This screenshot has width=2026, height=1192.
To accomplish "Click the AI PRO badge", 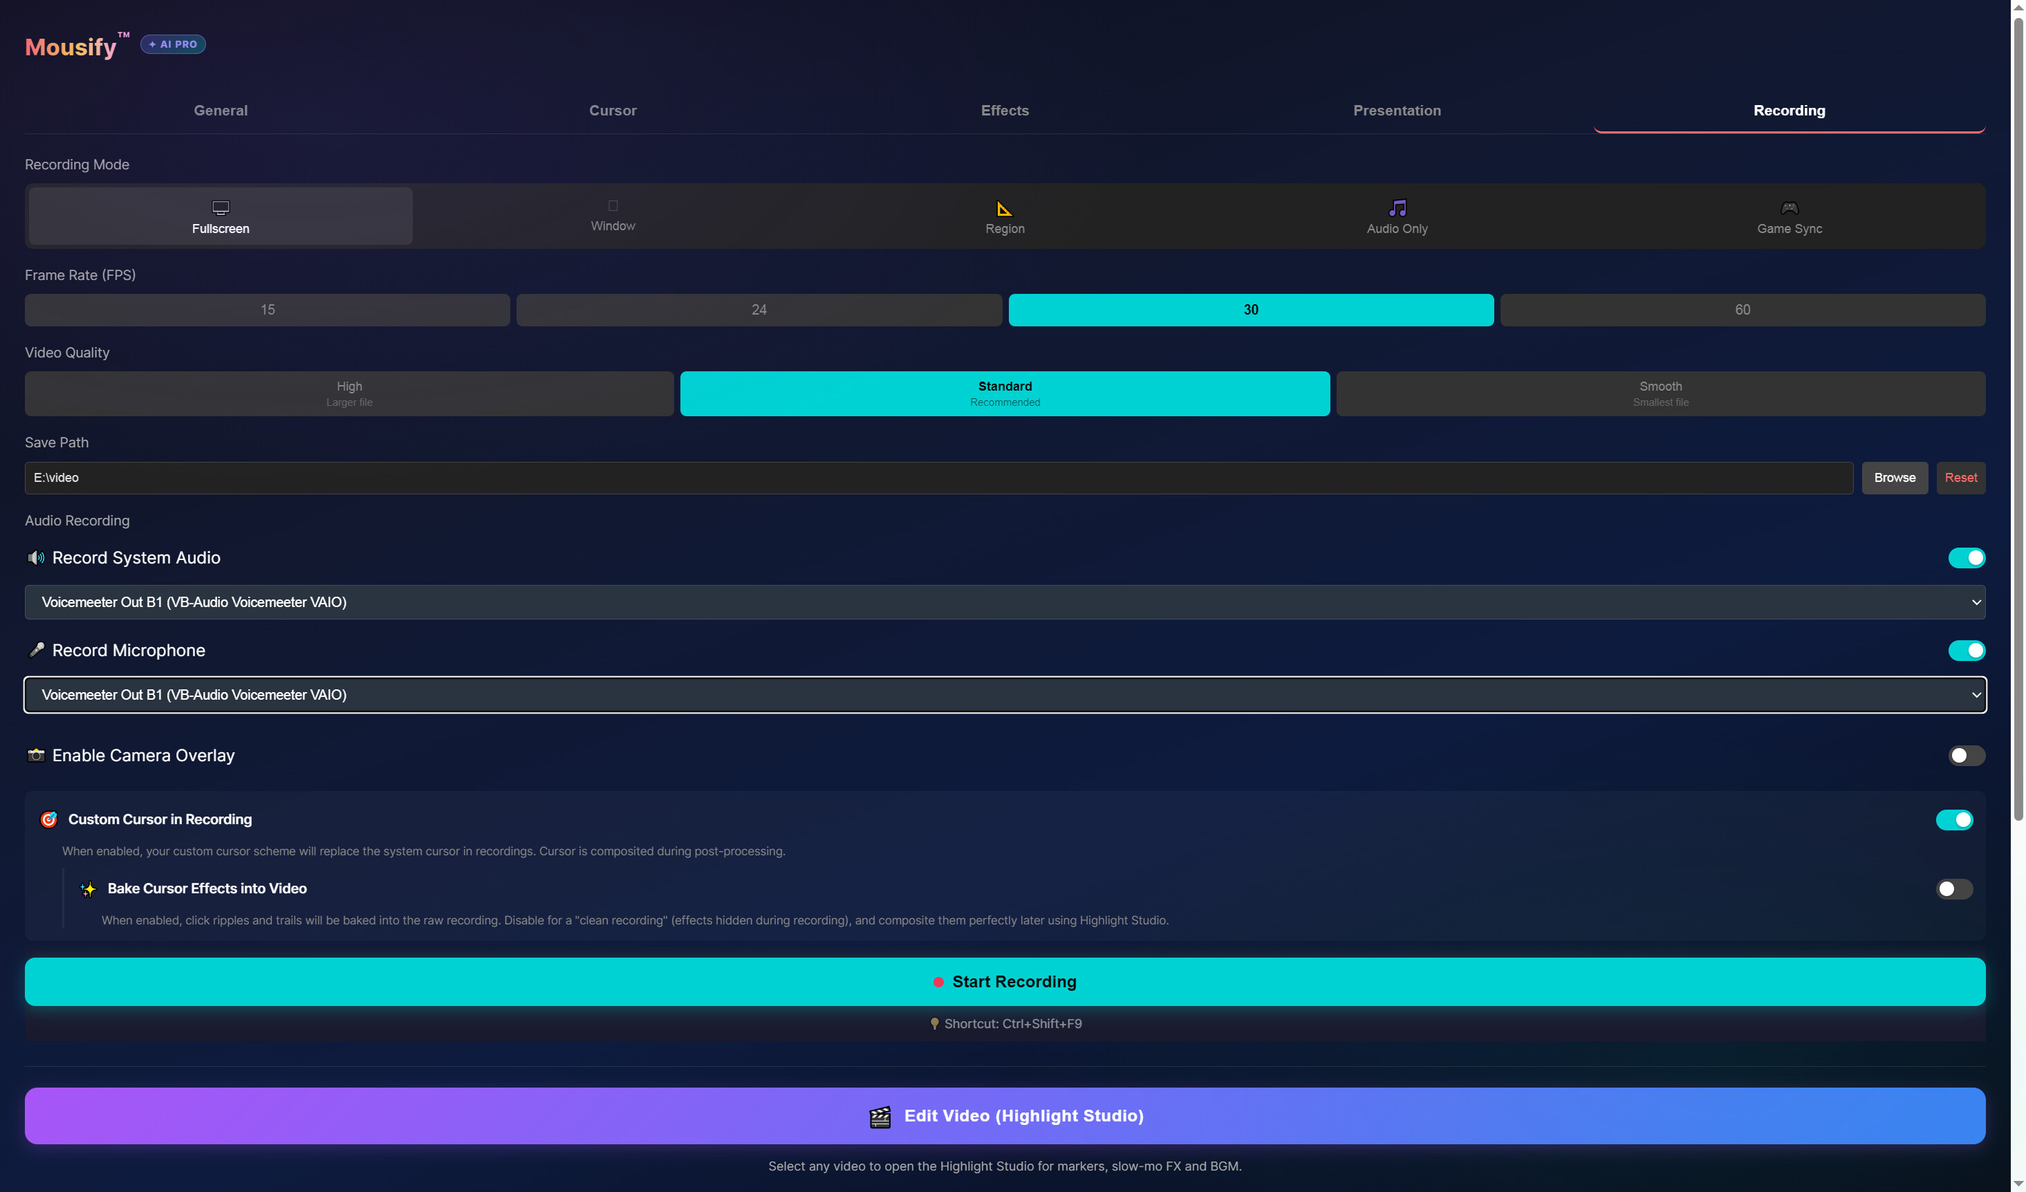I will [173, 44].
